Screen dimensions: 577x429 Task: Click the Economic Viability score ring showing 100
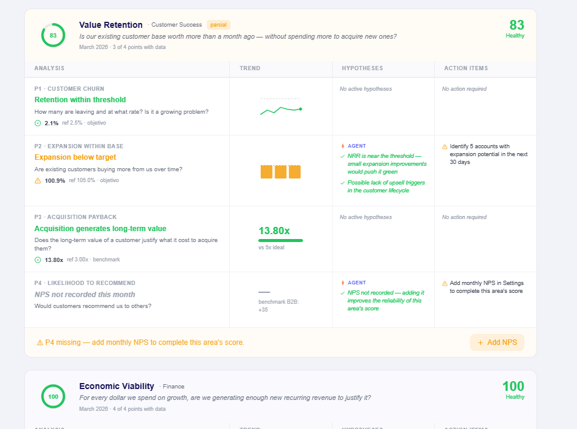(x=53, y=396)
